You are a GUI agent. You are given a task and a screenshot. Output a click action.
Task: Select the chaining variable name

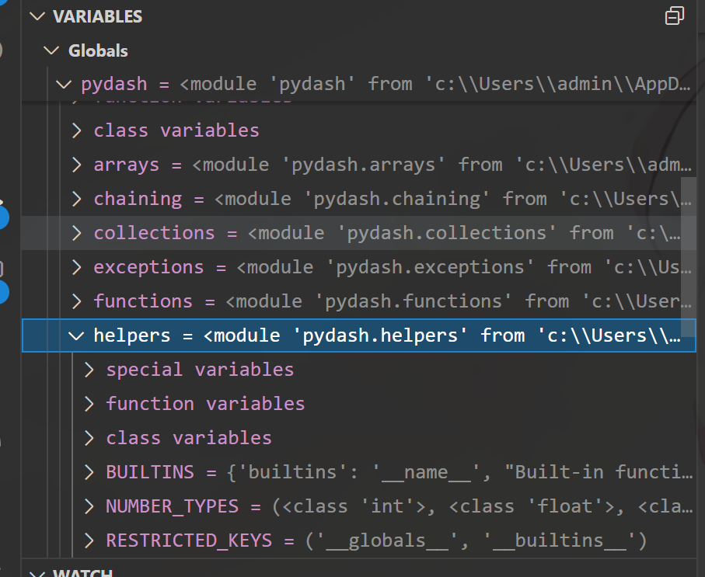click(x=138, y=199)
